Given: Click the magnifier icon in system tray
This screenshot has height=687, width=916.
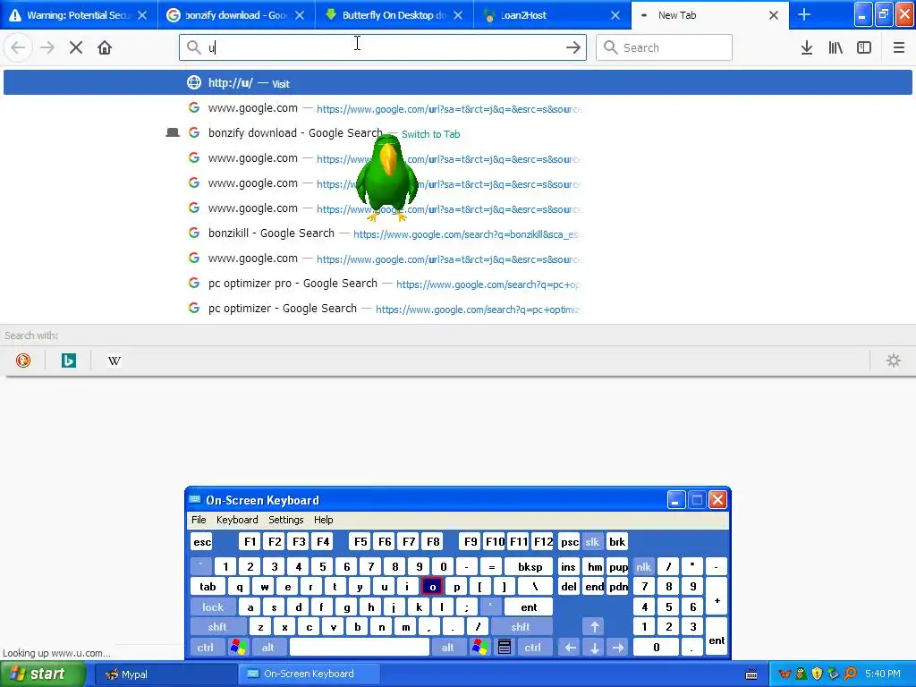Looking at the screenshot, I should [x=850, y=674].
